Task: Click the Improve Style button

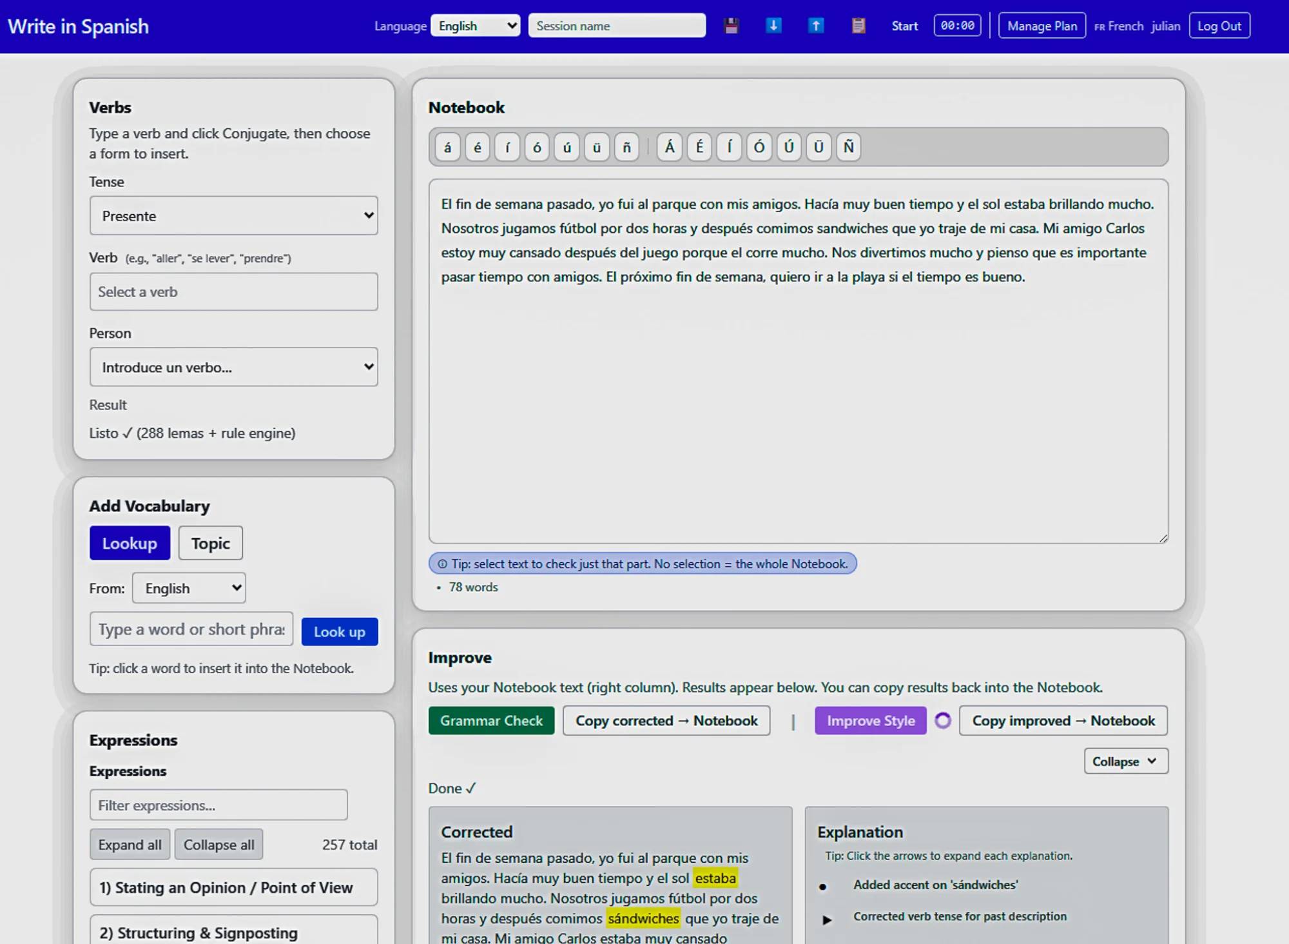Action: click(870, 720)
